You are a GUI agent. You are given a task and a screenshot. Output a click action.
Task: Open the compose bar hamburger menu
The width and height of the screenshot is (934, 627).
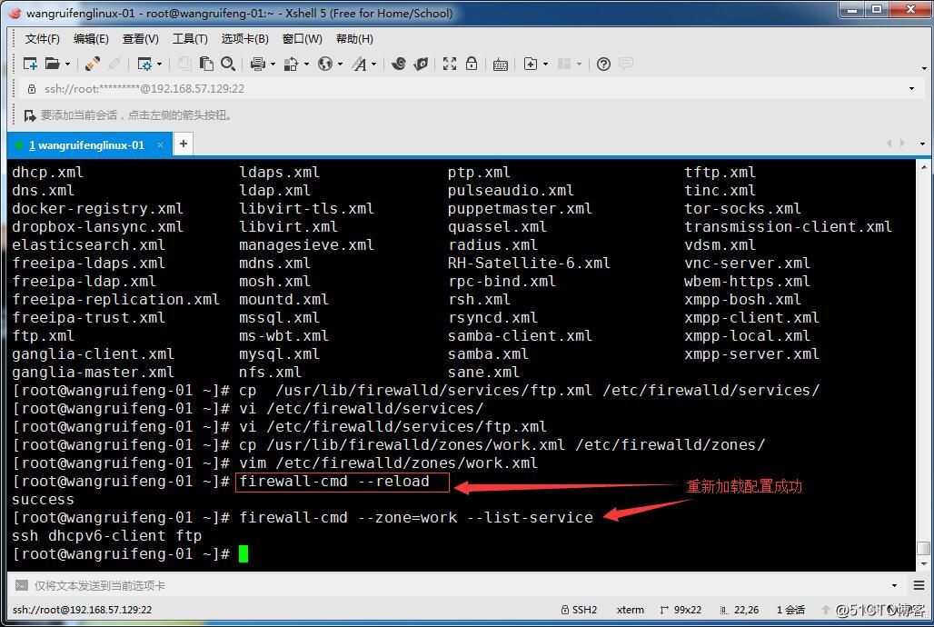pyautogui.click(x=919, y=585)
